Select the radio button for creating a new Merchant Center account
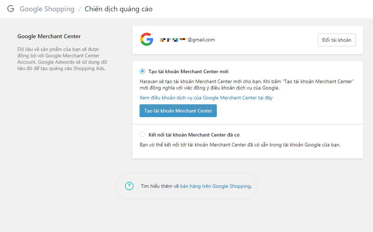 click(142, 71)
